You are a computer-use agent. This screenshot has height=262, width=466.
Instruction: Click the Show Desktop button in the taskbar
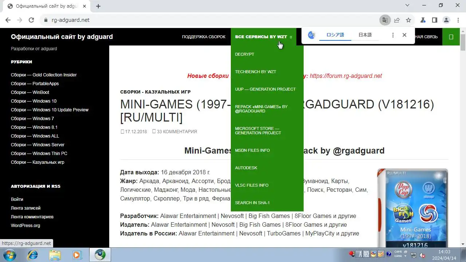[x=463, y=255]
